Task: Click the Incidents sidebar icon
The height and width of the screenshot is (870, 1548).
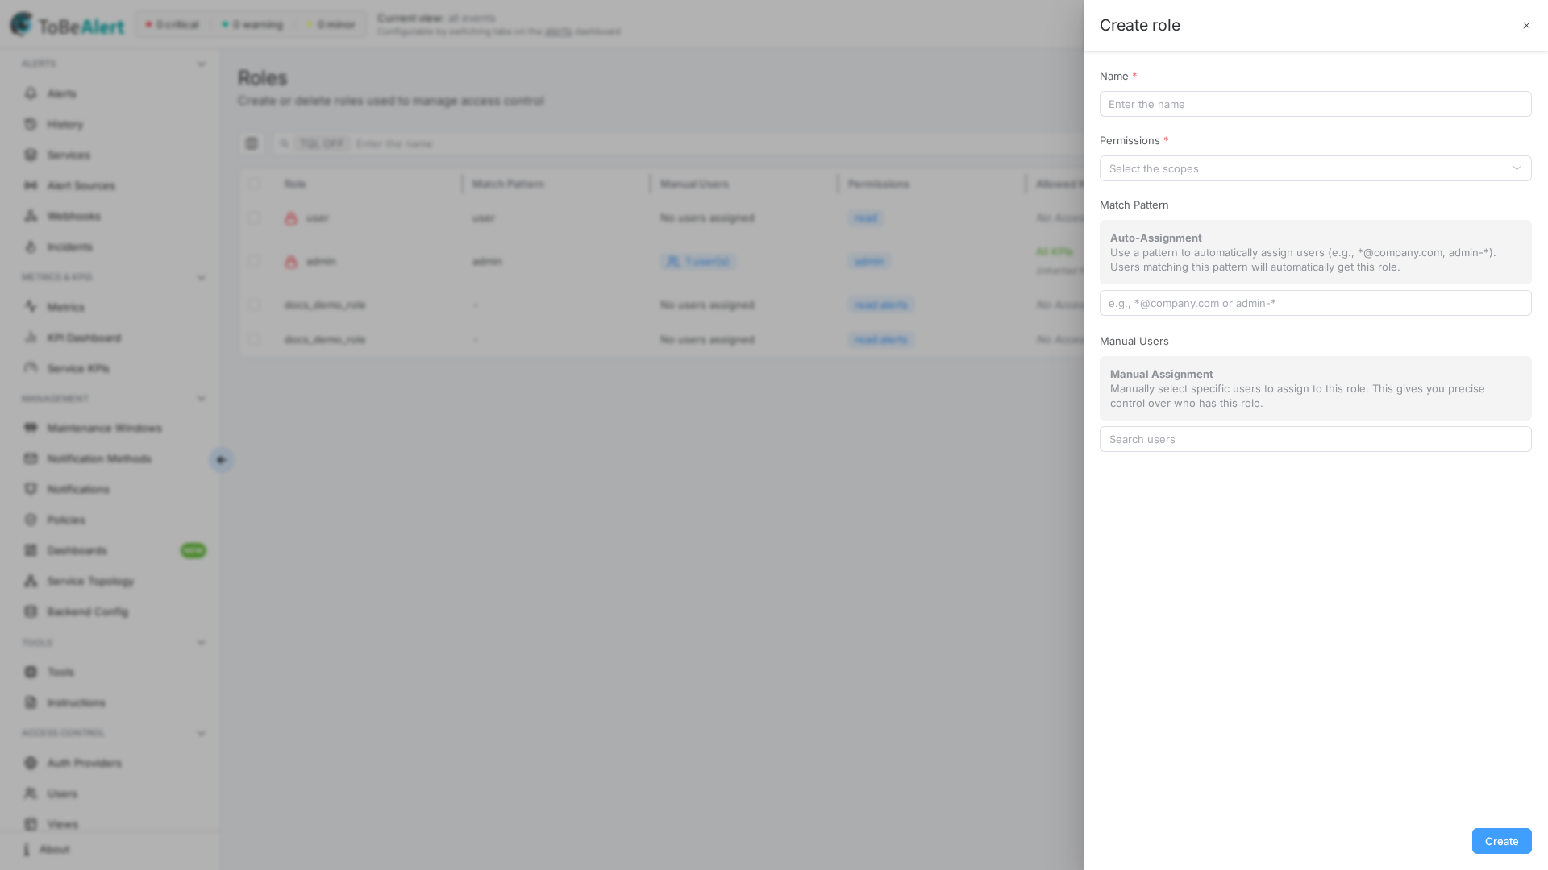Action: (x=31, y=246)
